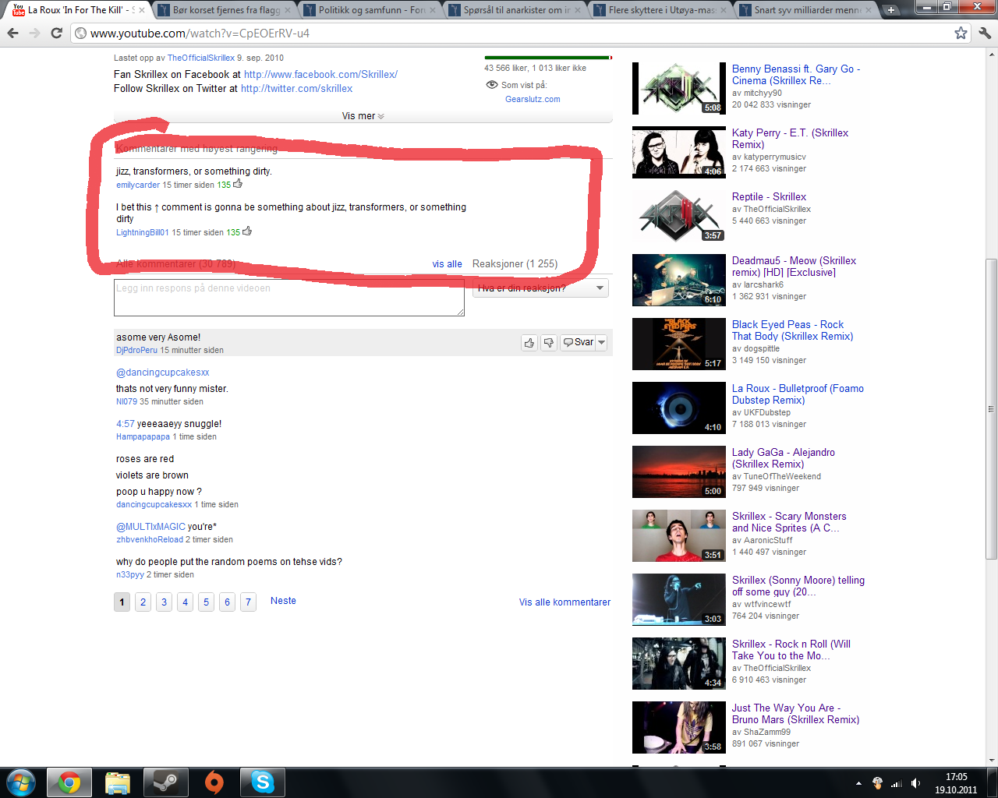The width and height of the screenshot is (998, 798).
Task: Go to comments page 5
Action: click(206, 602)
